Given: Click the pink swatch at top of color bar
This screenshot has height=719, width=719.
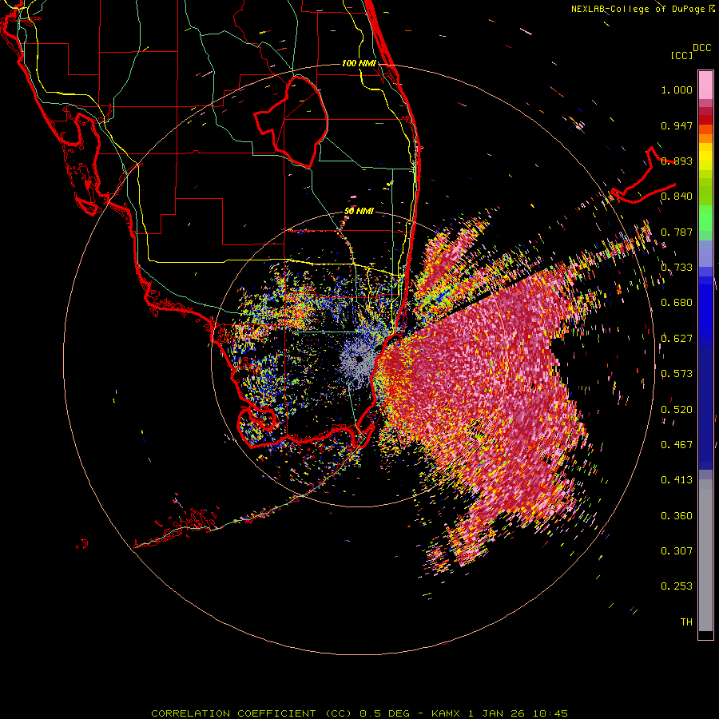Looking at the screenshot, I should [705, 85].
